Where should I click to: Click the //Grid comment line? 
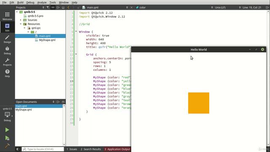pyautogui.click(x=84, y=24)
